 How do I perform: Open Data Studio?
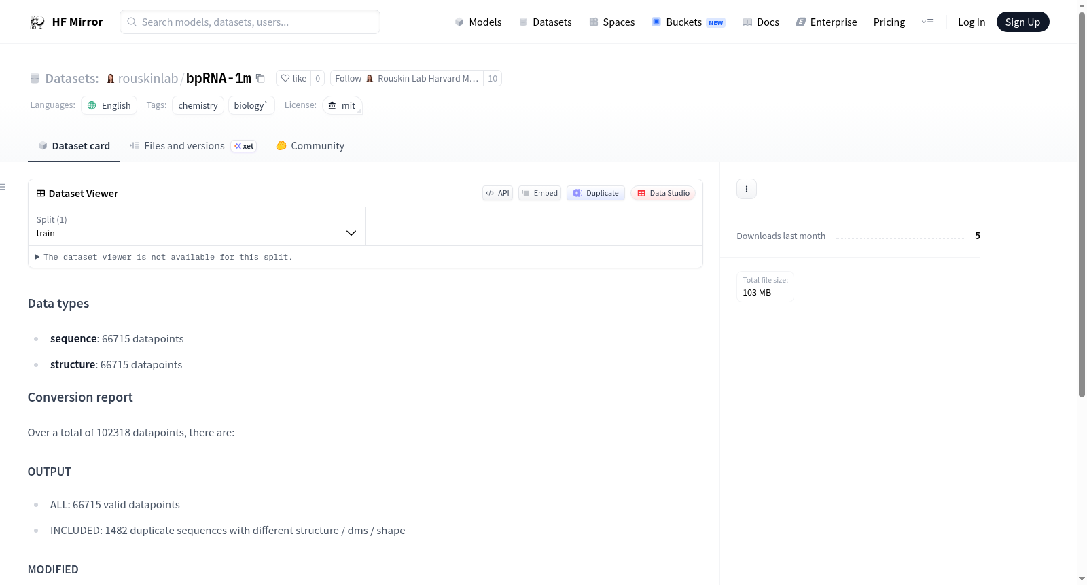coord(663,193)
